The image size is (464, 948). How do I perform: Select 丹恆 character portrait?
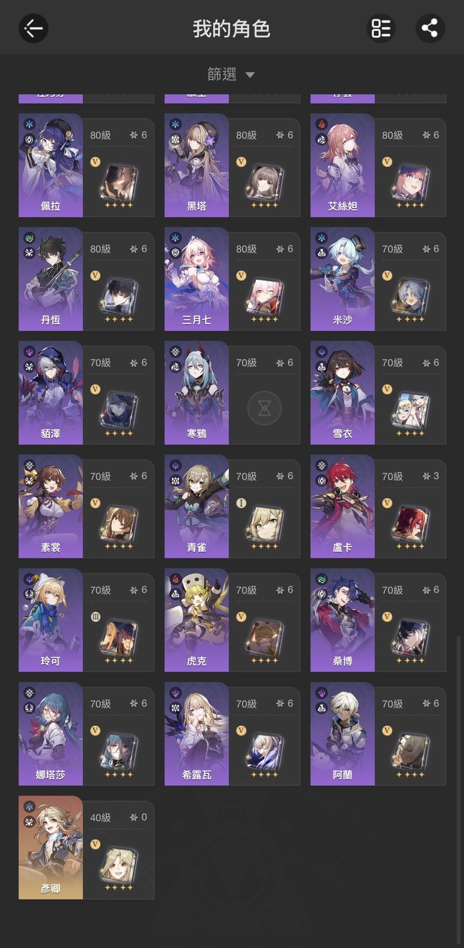click(x=51, y=279)
